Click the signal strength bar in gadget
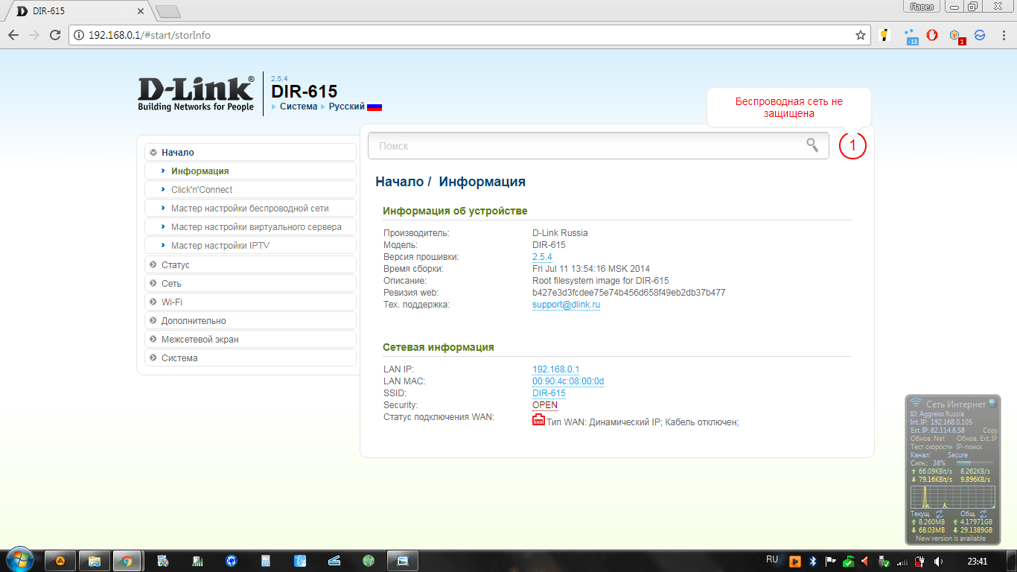1017x572 pixels. click(x=974, y=463)
